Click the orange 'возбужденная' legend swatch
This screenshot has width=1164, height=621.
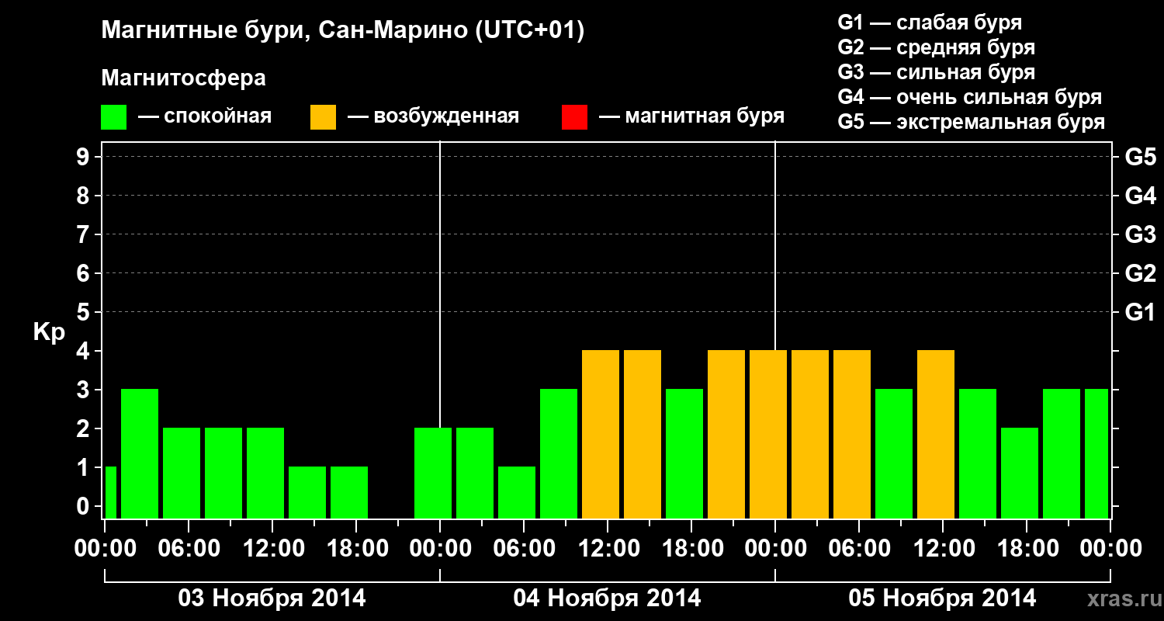[323, 117]
